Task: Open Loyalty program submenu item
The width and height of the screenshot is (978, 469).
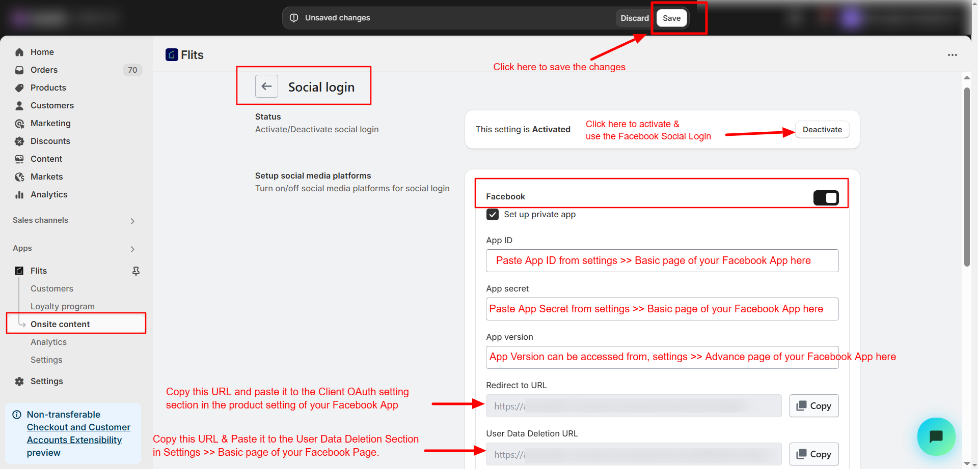Action: pyautogui.click(x=63, y=306)
